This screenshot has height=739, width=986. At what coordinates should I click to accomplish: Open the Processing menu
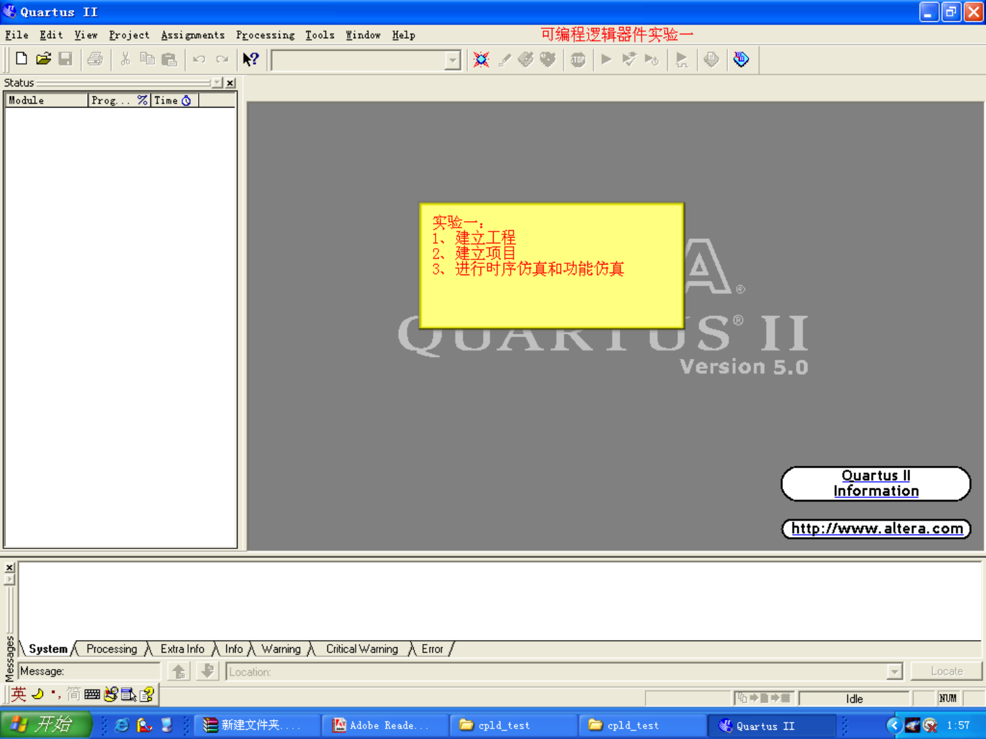[x=265, y=35]
